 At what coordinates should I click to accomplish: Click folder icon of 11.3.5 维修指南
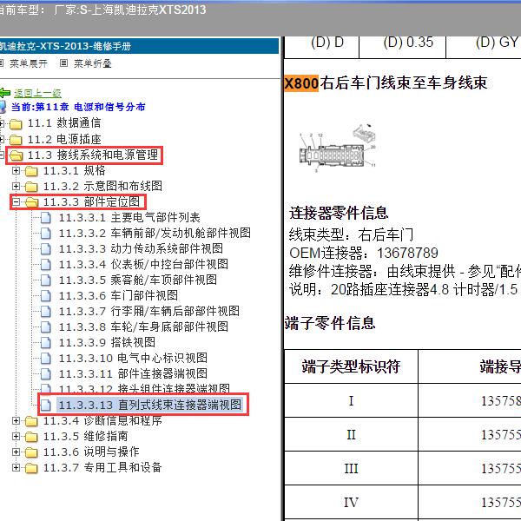(31, 437)
